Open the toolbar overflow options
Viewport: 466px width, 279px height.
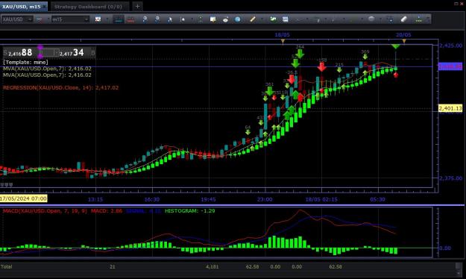pyautogui.click(x=428, y=19)
